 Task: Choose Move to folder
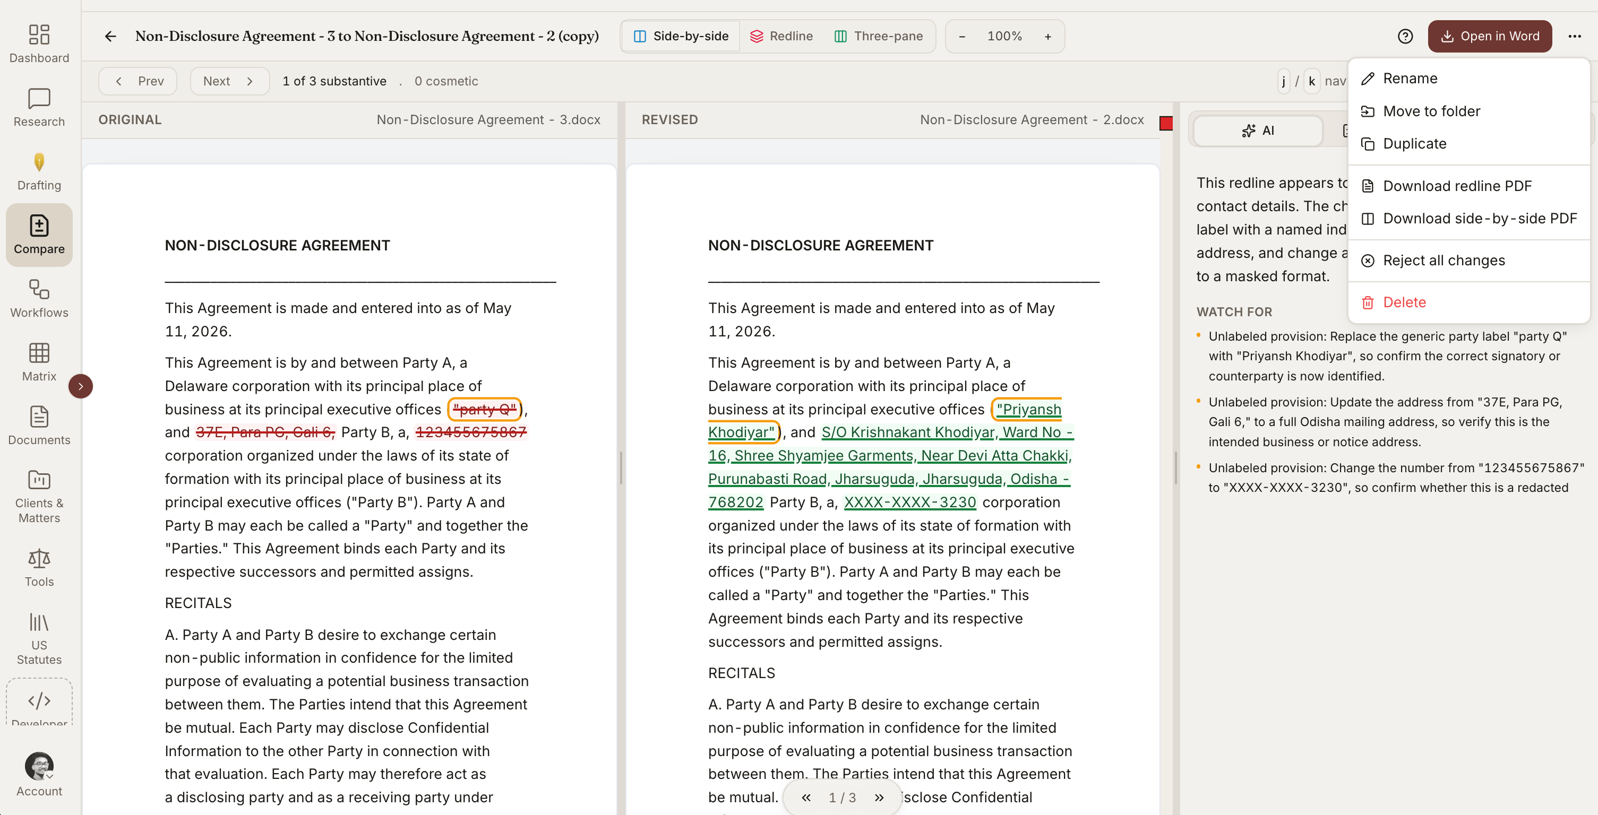[x=1469, y=111]
